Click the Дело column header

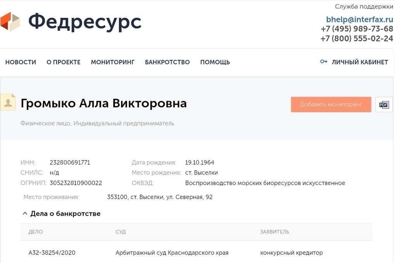click(x=36, y=232)
